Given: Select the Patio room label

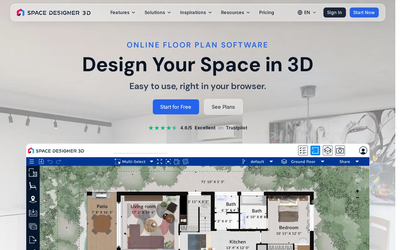Looking at the screenshot, I should pos(102,207).
